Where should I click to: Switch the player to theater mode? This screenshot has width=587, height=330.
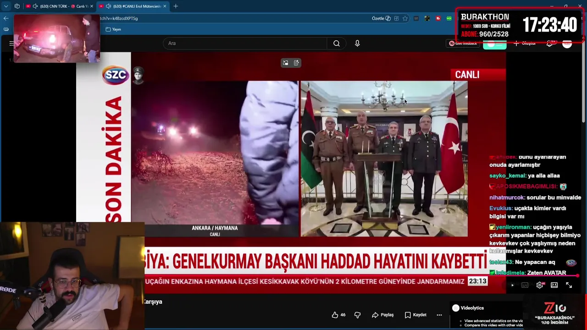(554, 285)
